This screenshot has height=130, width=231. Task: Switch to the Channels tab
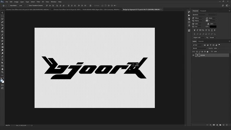201,41
